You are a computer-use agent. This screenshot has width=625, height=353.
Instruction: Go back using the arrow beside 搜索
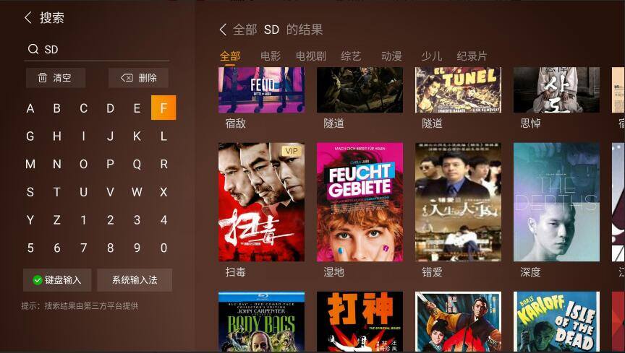point(28,17)
